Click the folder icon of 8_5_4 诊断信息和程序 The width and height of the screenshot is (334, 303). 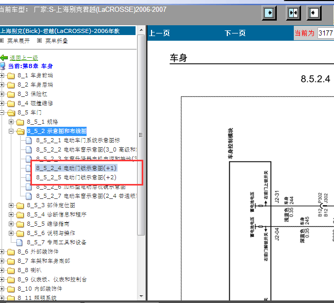(20, 215)
